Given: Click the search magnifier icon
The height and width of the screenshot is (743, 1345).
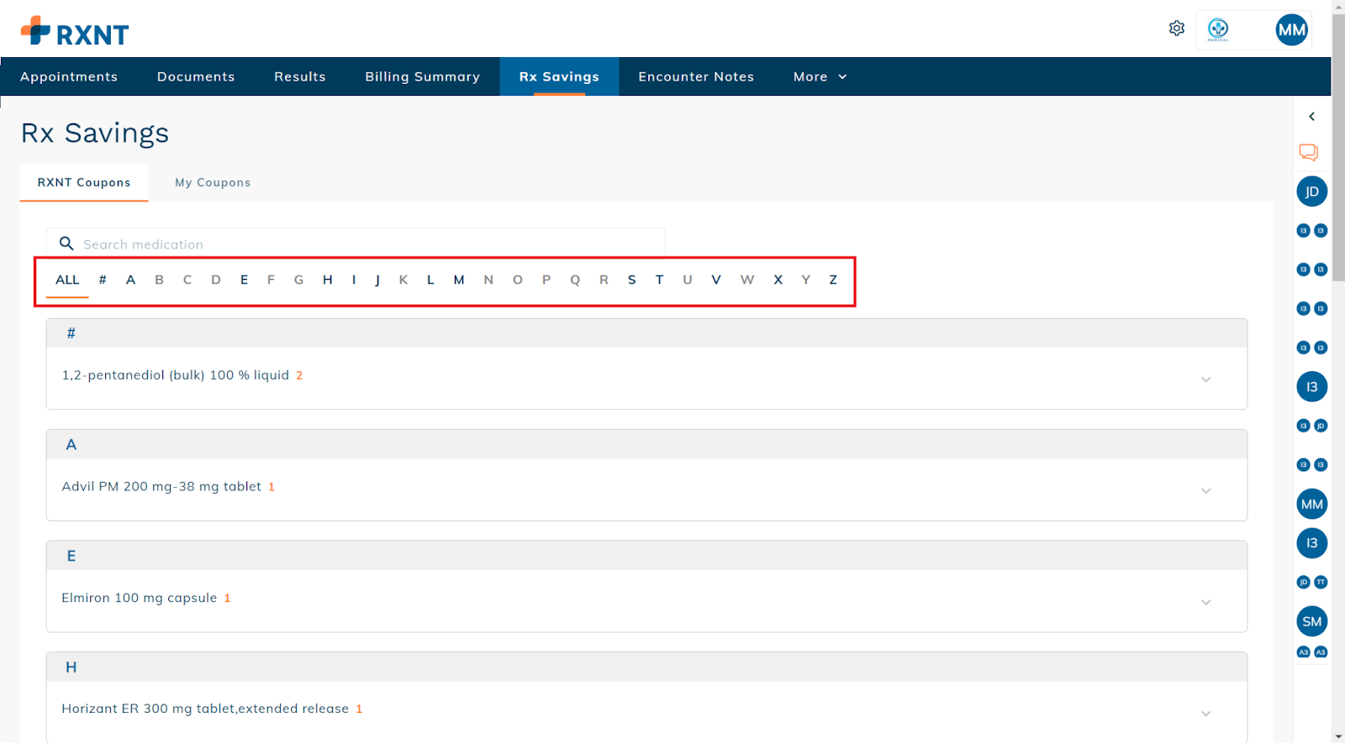Looking at the screenshot, I should coord(66,243).
